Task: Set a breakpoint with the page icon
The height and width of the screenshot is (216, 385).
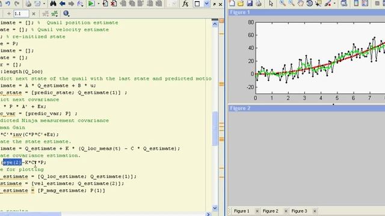Action: (x=105, y=4)
